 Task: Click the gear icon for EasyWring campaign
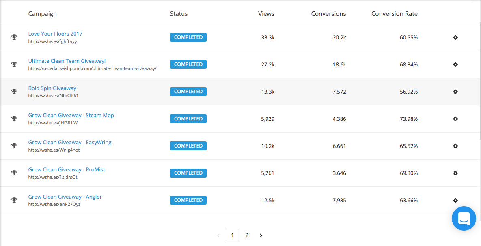(455, 146)
